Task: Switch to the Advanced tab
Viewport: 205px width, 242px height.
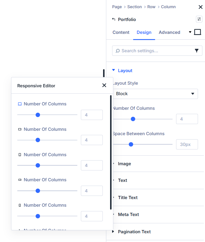Action: 169,32
